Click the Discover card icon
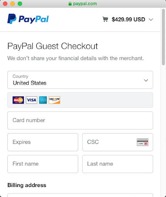The image size is (166, 197). [x=54, y=100]
